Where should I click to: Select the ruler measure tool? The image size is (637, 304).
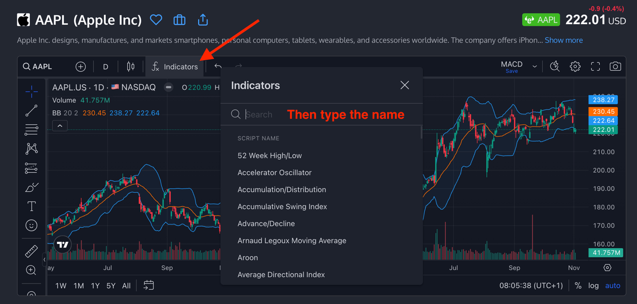coord(31,251)
